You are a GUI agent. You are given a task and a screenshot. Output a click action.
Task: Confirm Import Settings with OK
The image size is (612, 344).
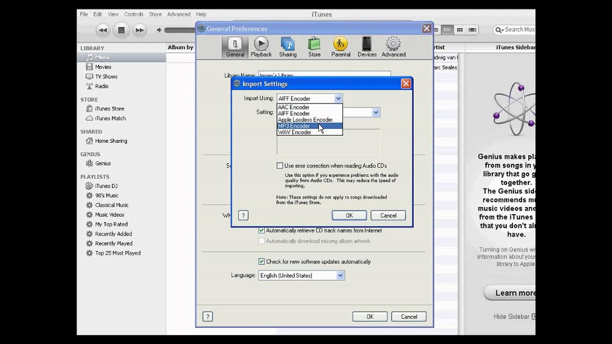coord(350,215)
